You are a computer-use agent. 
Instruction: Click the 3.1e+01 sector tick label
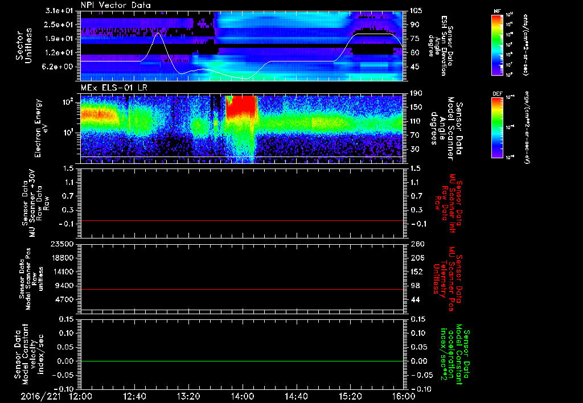(59, 11)
